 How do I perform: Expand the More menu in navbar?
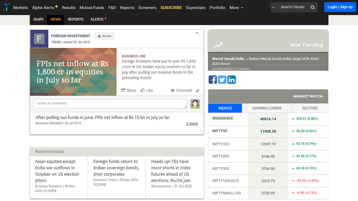point(236,8)
